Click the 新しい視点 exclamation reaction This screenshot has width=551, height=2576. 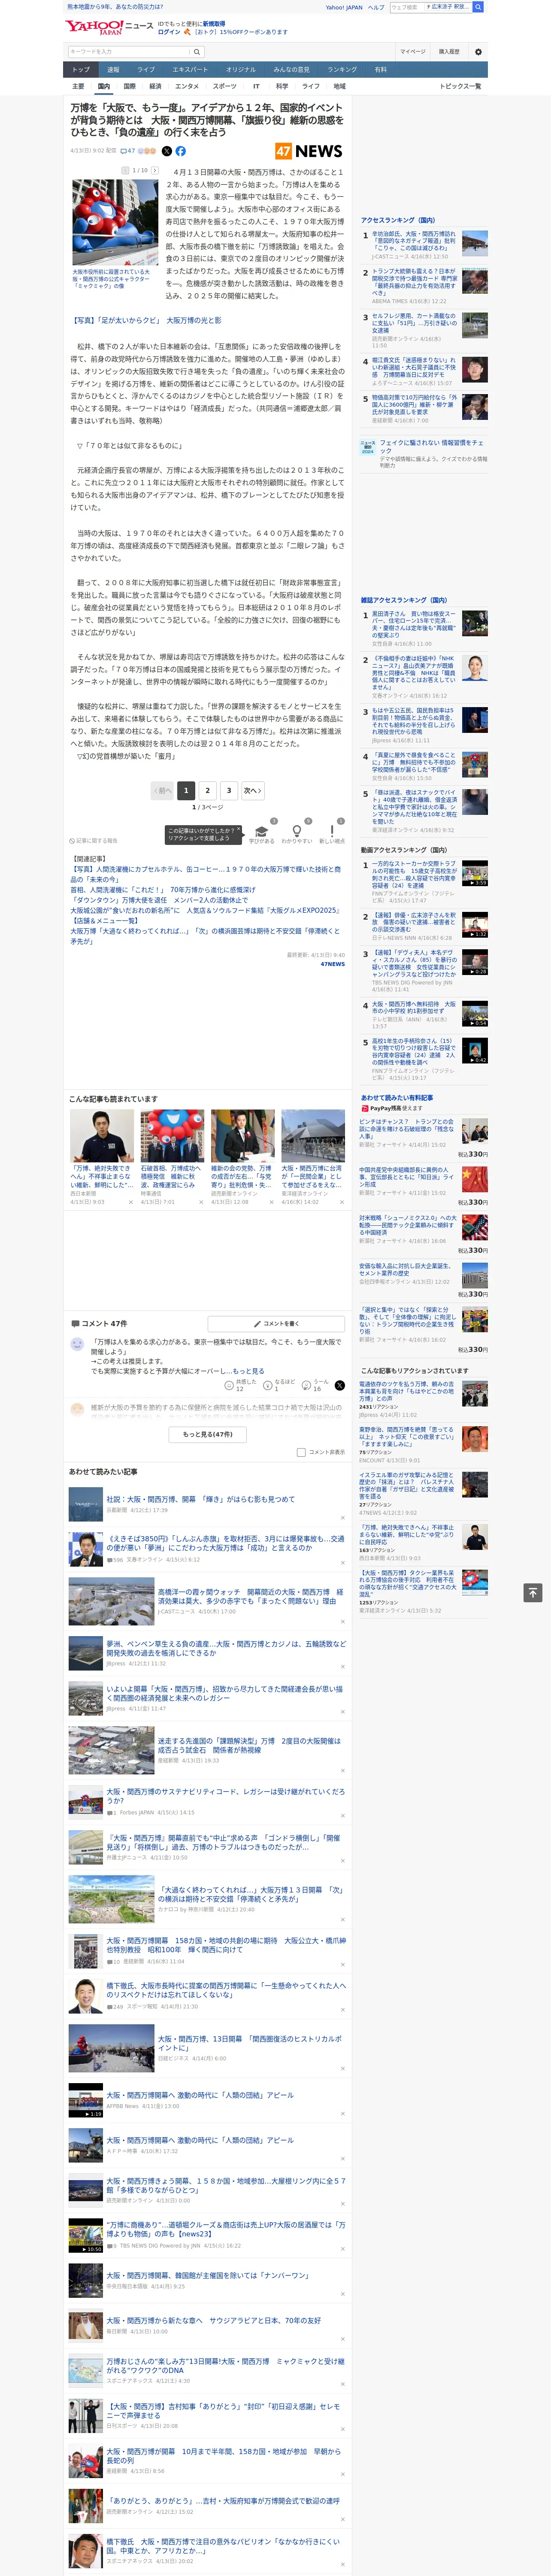coord(332,834)
